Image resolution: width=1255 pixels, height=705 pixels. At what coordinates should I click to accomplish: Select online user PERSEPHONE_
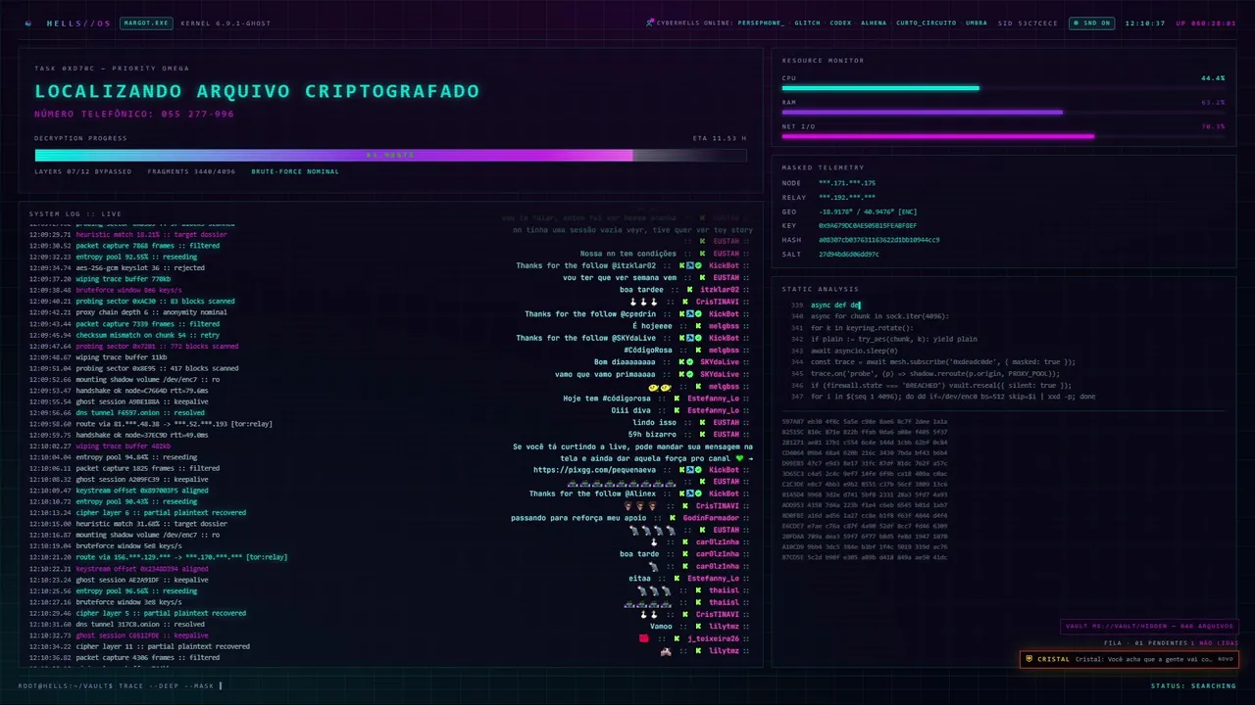(761, 23)
